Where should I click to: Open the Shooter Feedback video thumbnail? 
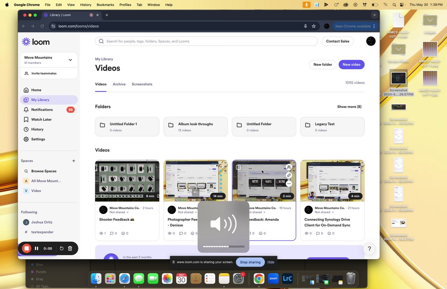point(127,181)
